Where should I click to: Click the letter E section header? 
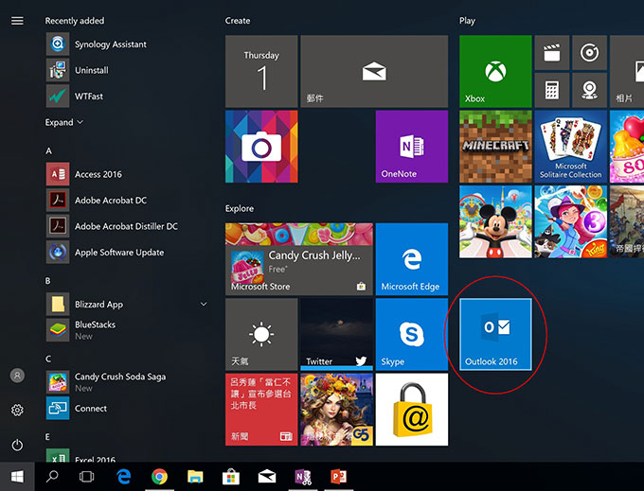point(47,437)
